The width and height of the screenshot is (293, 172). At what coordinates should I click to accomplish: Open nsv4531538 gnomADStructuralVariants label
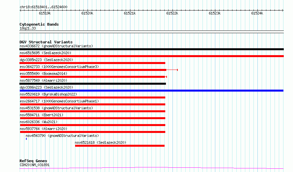[x=56, y=108]
